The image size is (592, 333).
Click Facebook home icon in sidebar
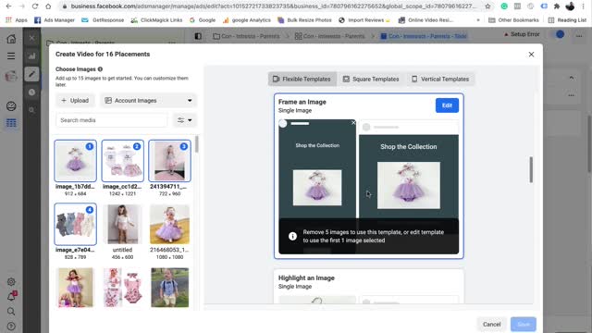tap(11, 39)
